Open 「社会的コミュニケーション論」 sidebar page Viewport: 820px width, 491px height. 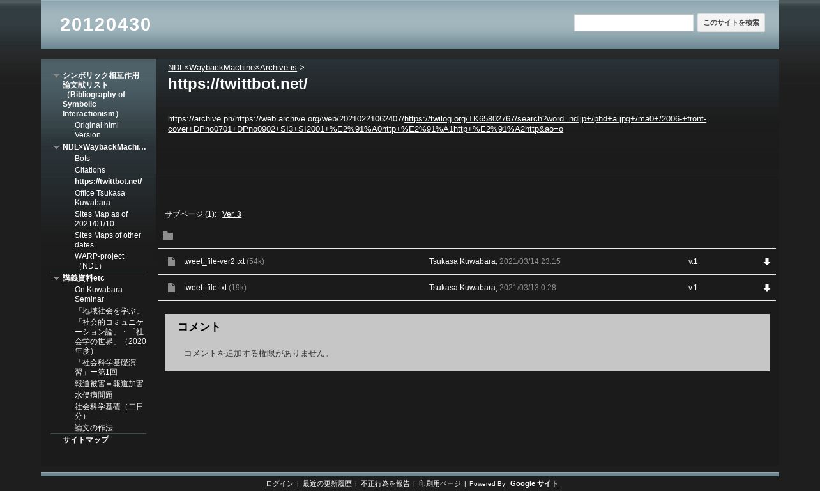[110, 337]
